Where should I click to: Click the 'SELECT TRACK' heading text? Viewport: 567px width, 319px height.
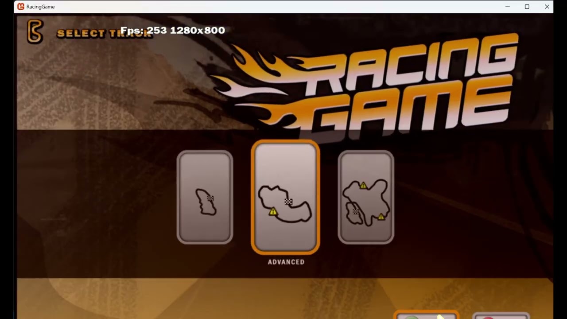pos(105,33)
